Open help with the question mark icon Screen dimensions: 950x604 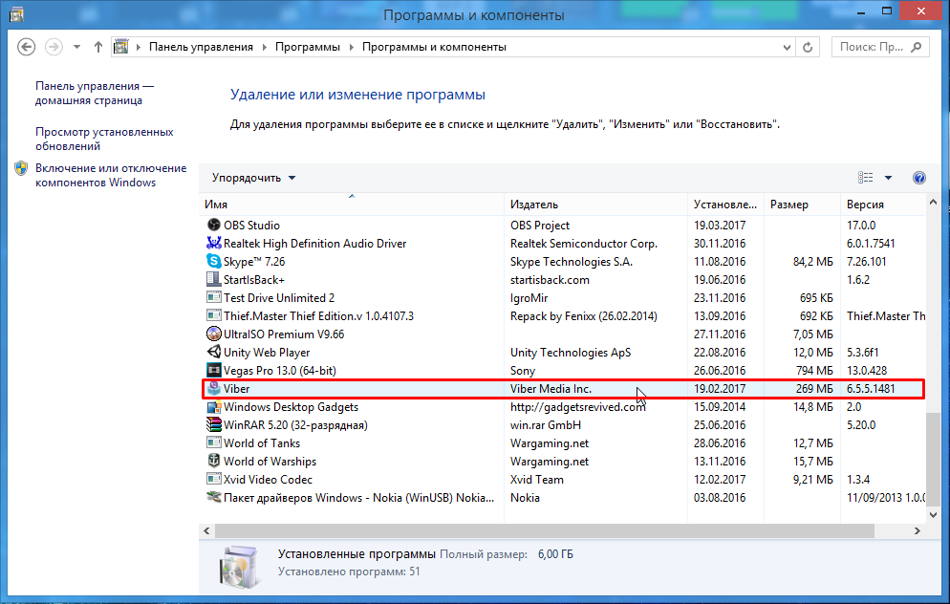[919, 178]
